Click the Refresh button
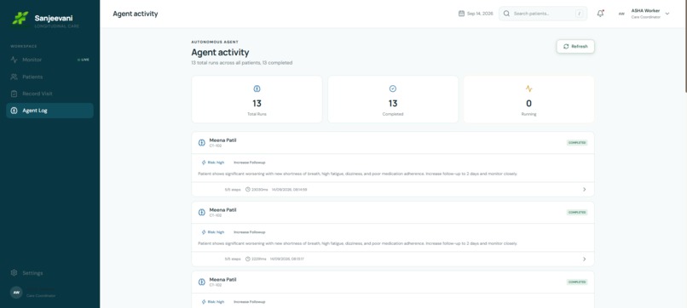This screenshot has width=687, height=308. coord(575,47)
